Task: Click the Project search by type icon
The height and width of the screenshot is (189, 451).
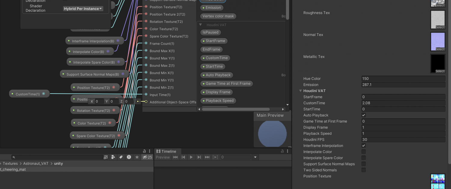Action: pos(113,157)
